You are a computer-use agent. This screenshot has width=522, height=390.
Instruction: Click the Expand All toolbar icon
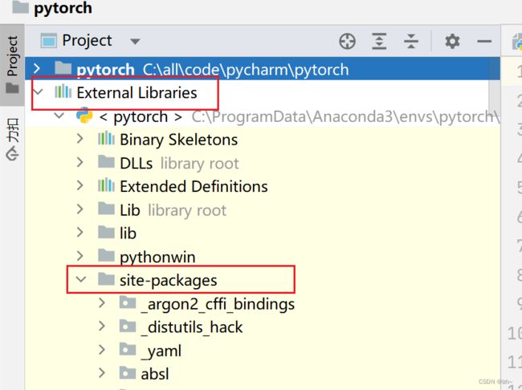[379, 42]
